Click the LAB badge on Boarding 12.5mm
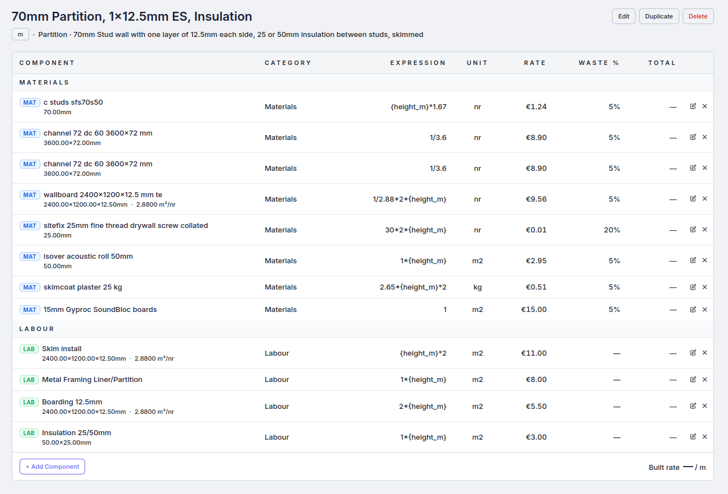Image resolution: width=728 pixels, height=494 pixels. tap(29, 402)
